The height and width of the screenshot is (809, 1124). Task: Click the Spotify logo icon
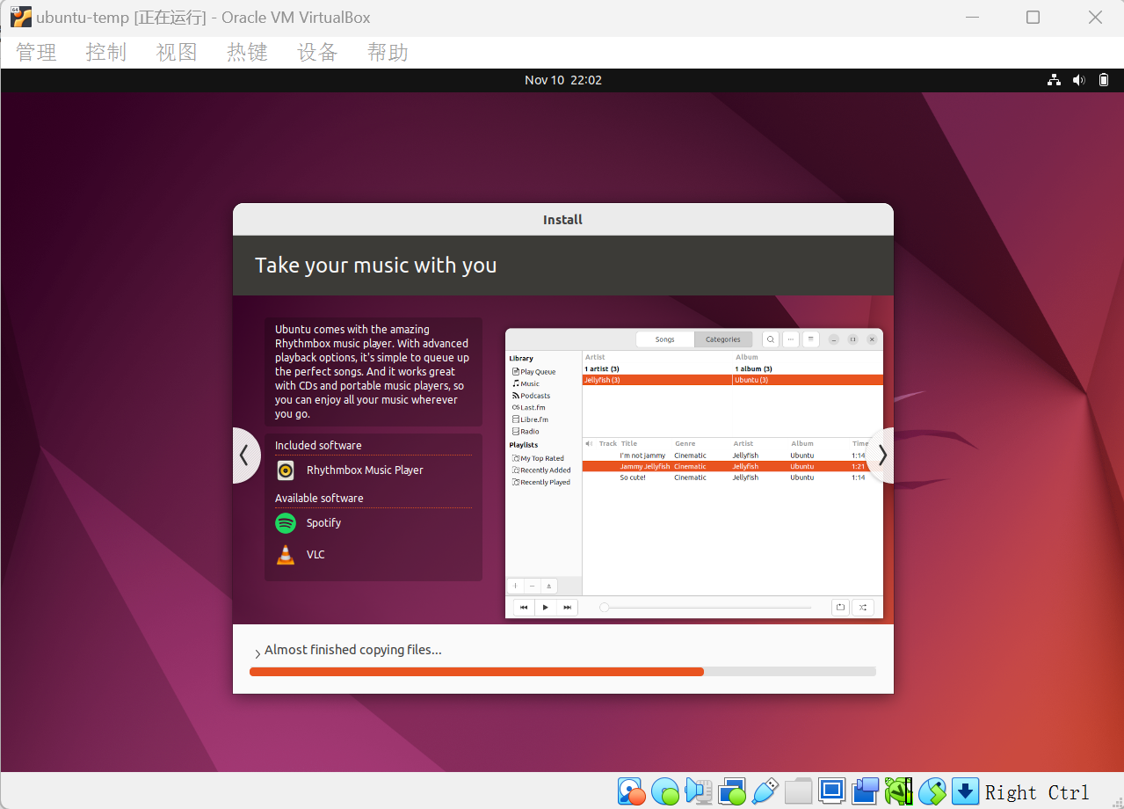286,523
